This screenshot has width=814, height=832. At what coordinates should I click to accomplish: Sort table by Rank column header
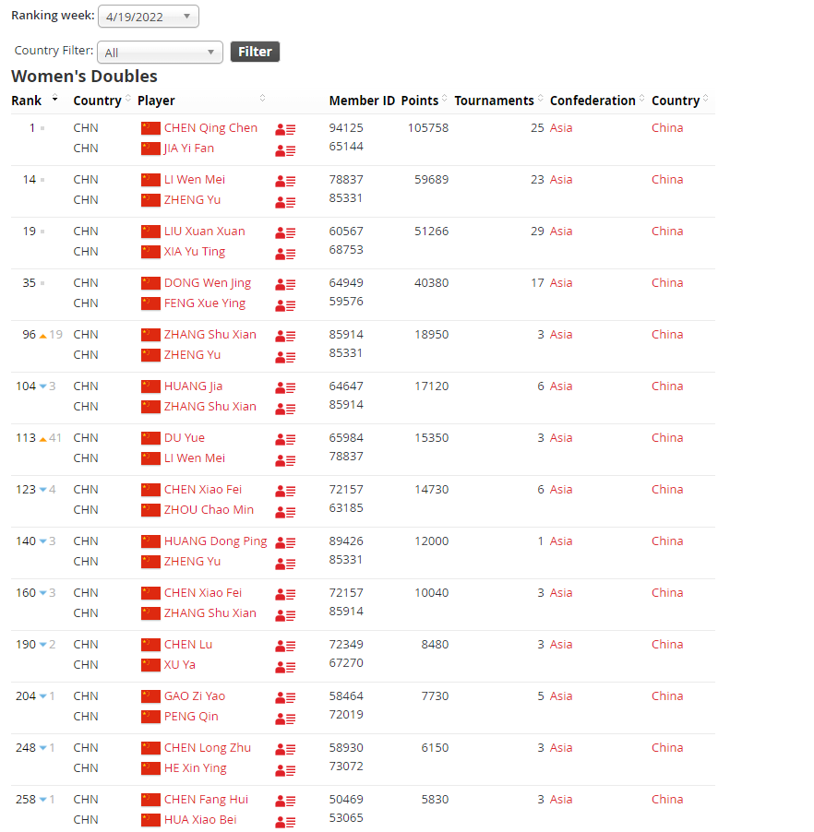[x=27, y=101]
